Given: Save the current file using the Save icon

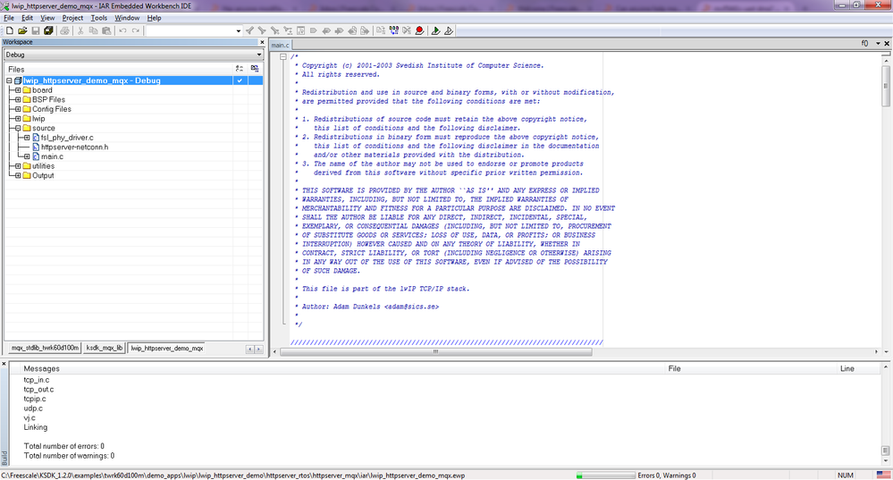Looking at the screenshot, I should point(36,30).
